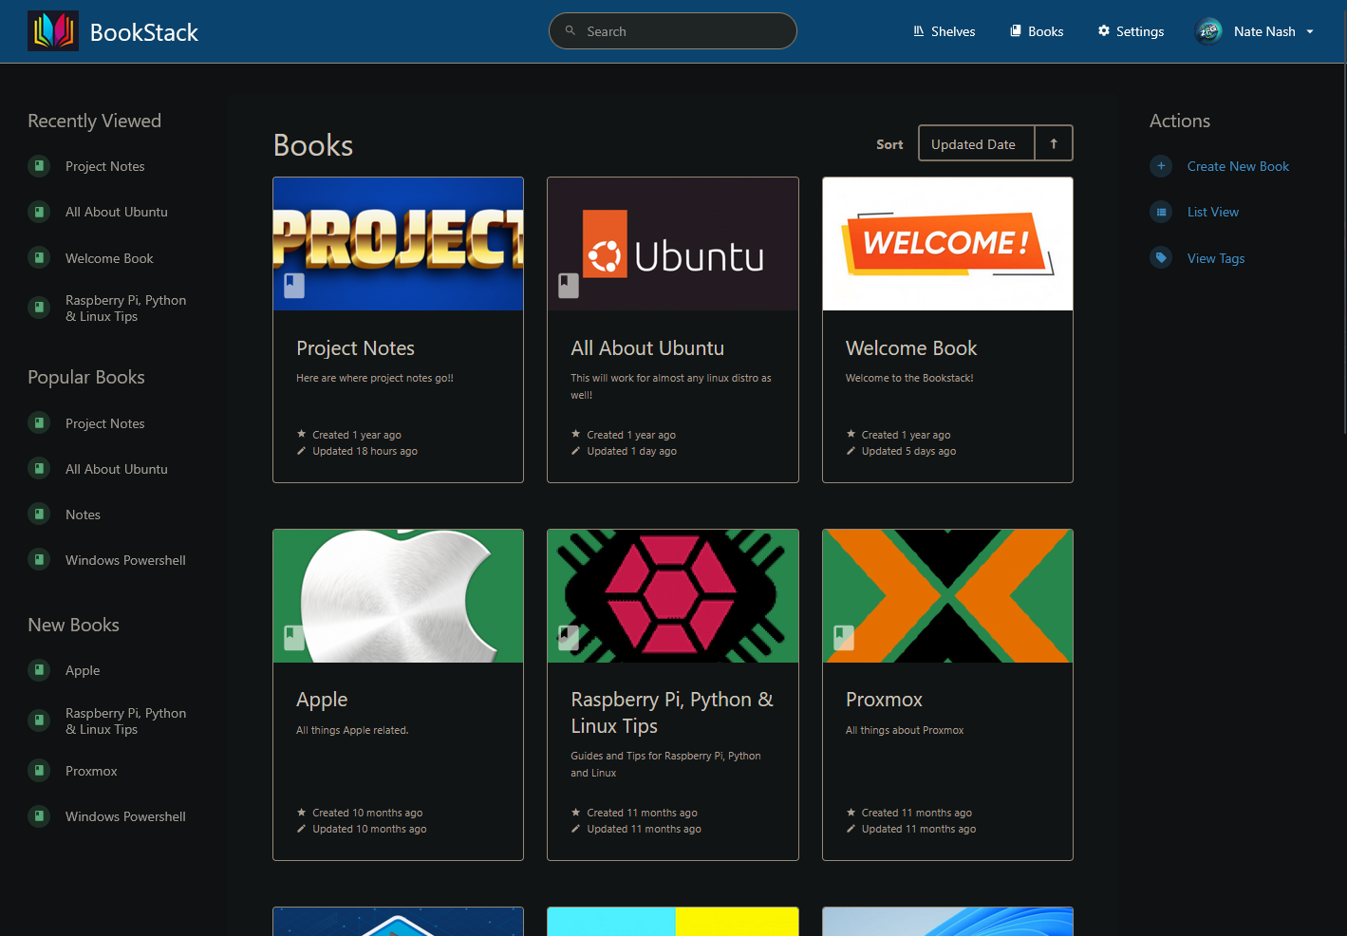Click the Ubuntu cover image

(673, 244)
